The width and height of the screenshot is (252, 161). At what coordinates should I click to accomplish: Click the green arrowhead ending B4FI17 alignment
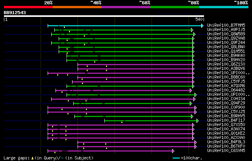point(198,121)
